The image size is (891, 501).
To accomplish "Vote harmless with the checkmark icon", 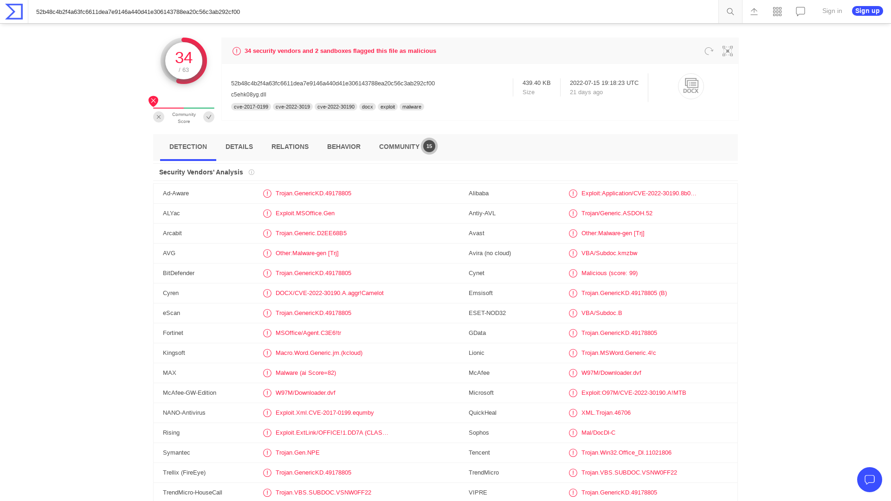I will 209,117.
